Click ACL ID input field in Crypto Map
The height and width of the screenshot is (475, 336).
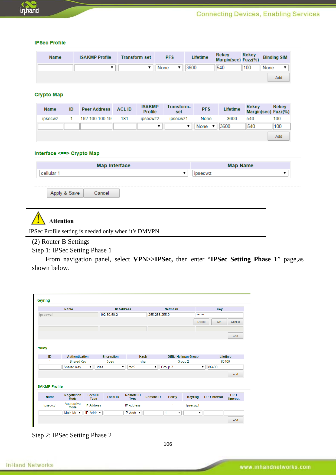pyautogui.click(x=125, y=126)
